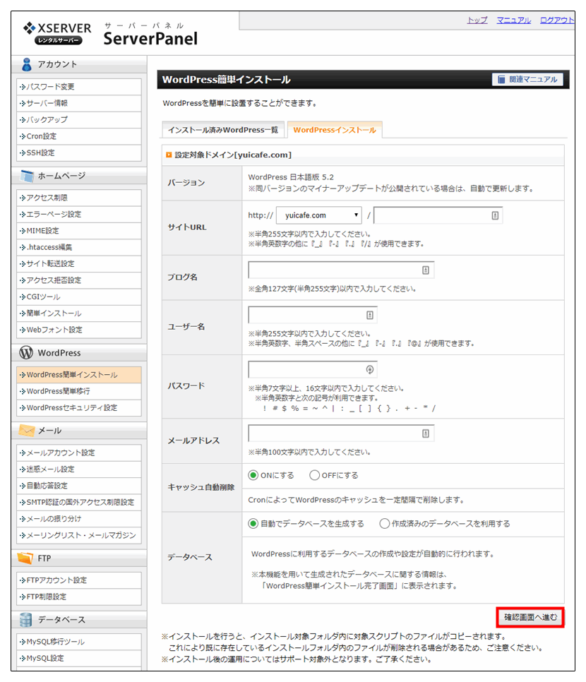This screenshot has width=586, height=682.
Task: Open サイト転送設定 menu item
Action: [79, 264]
